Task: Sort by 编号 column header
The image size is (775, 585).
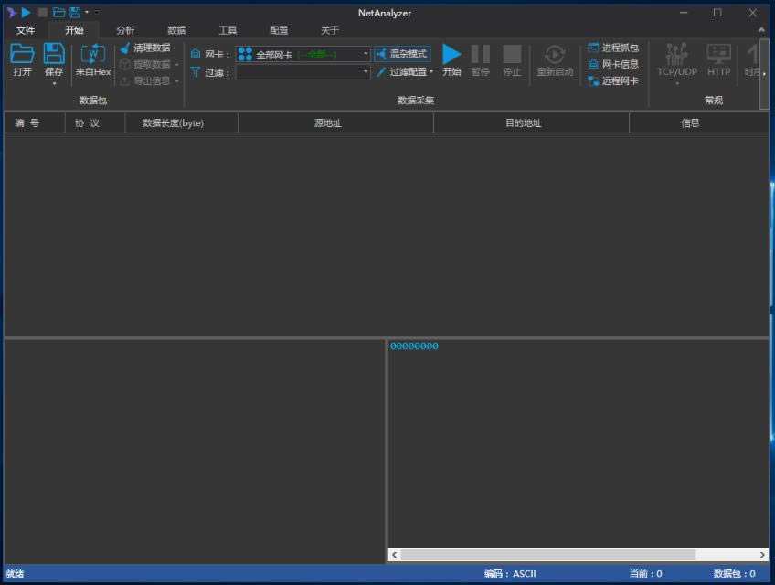Action: tap(35, 122)
